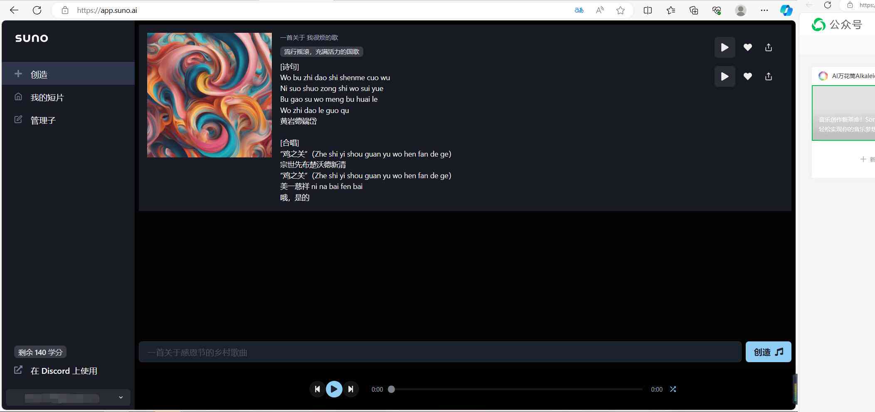Skip to next track
This screenshot has height=412, width=875.
[x=351, y=389]
